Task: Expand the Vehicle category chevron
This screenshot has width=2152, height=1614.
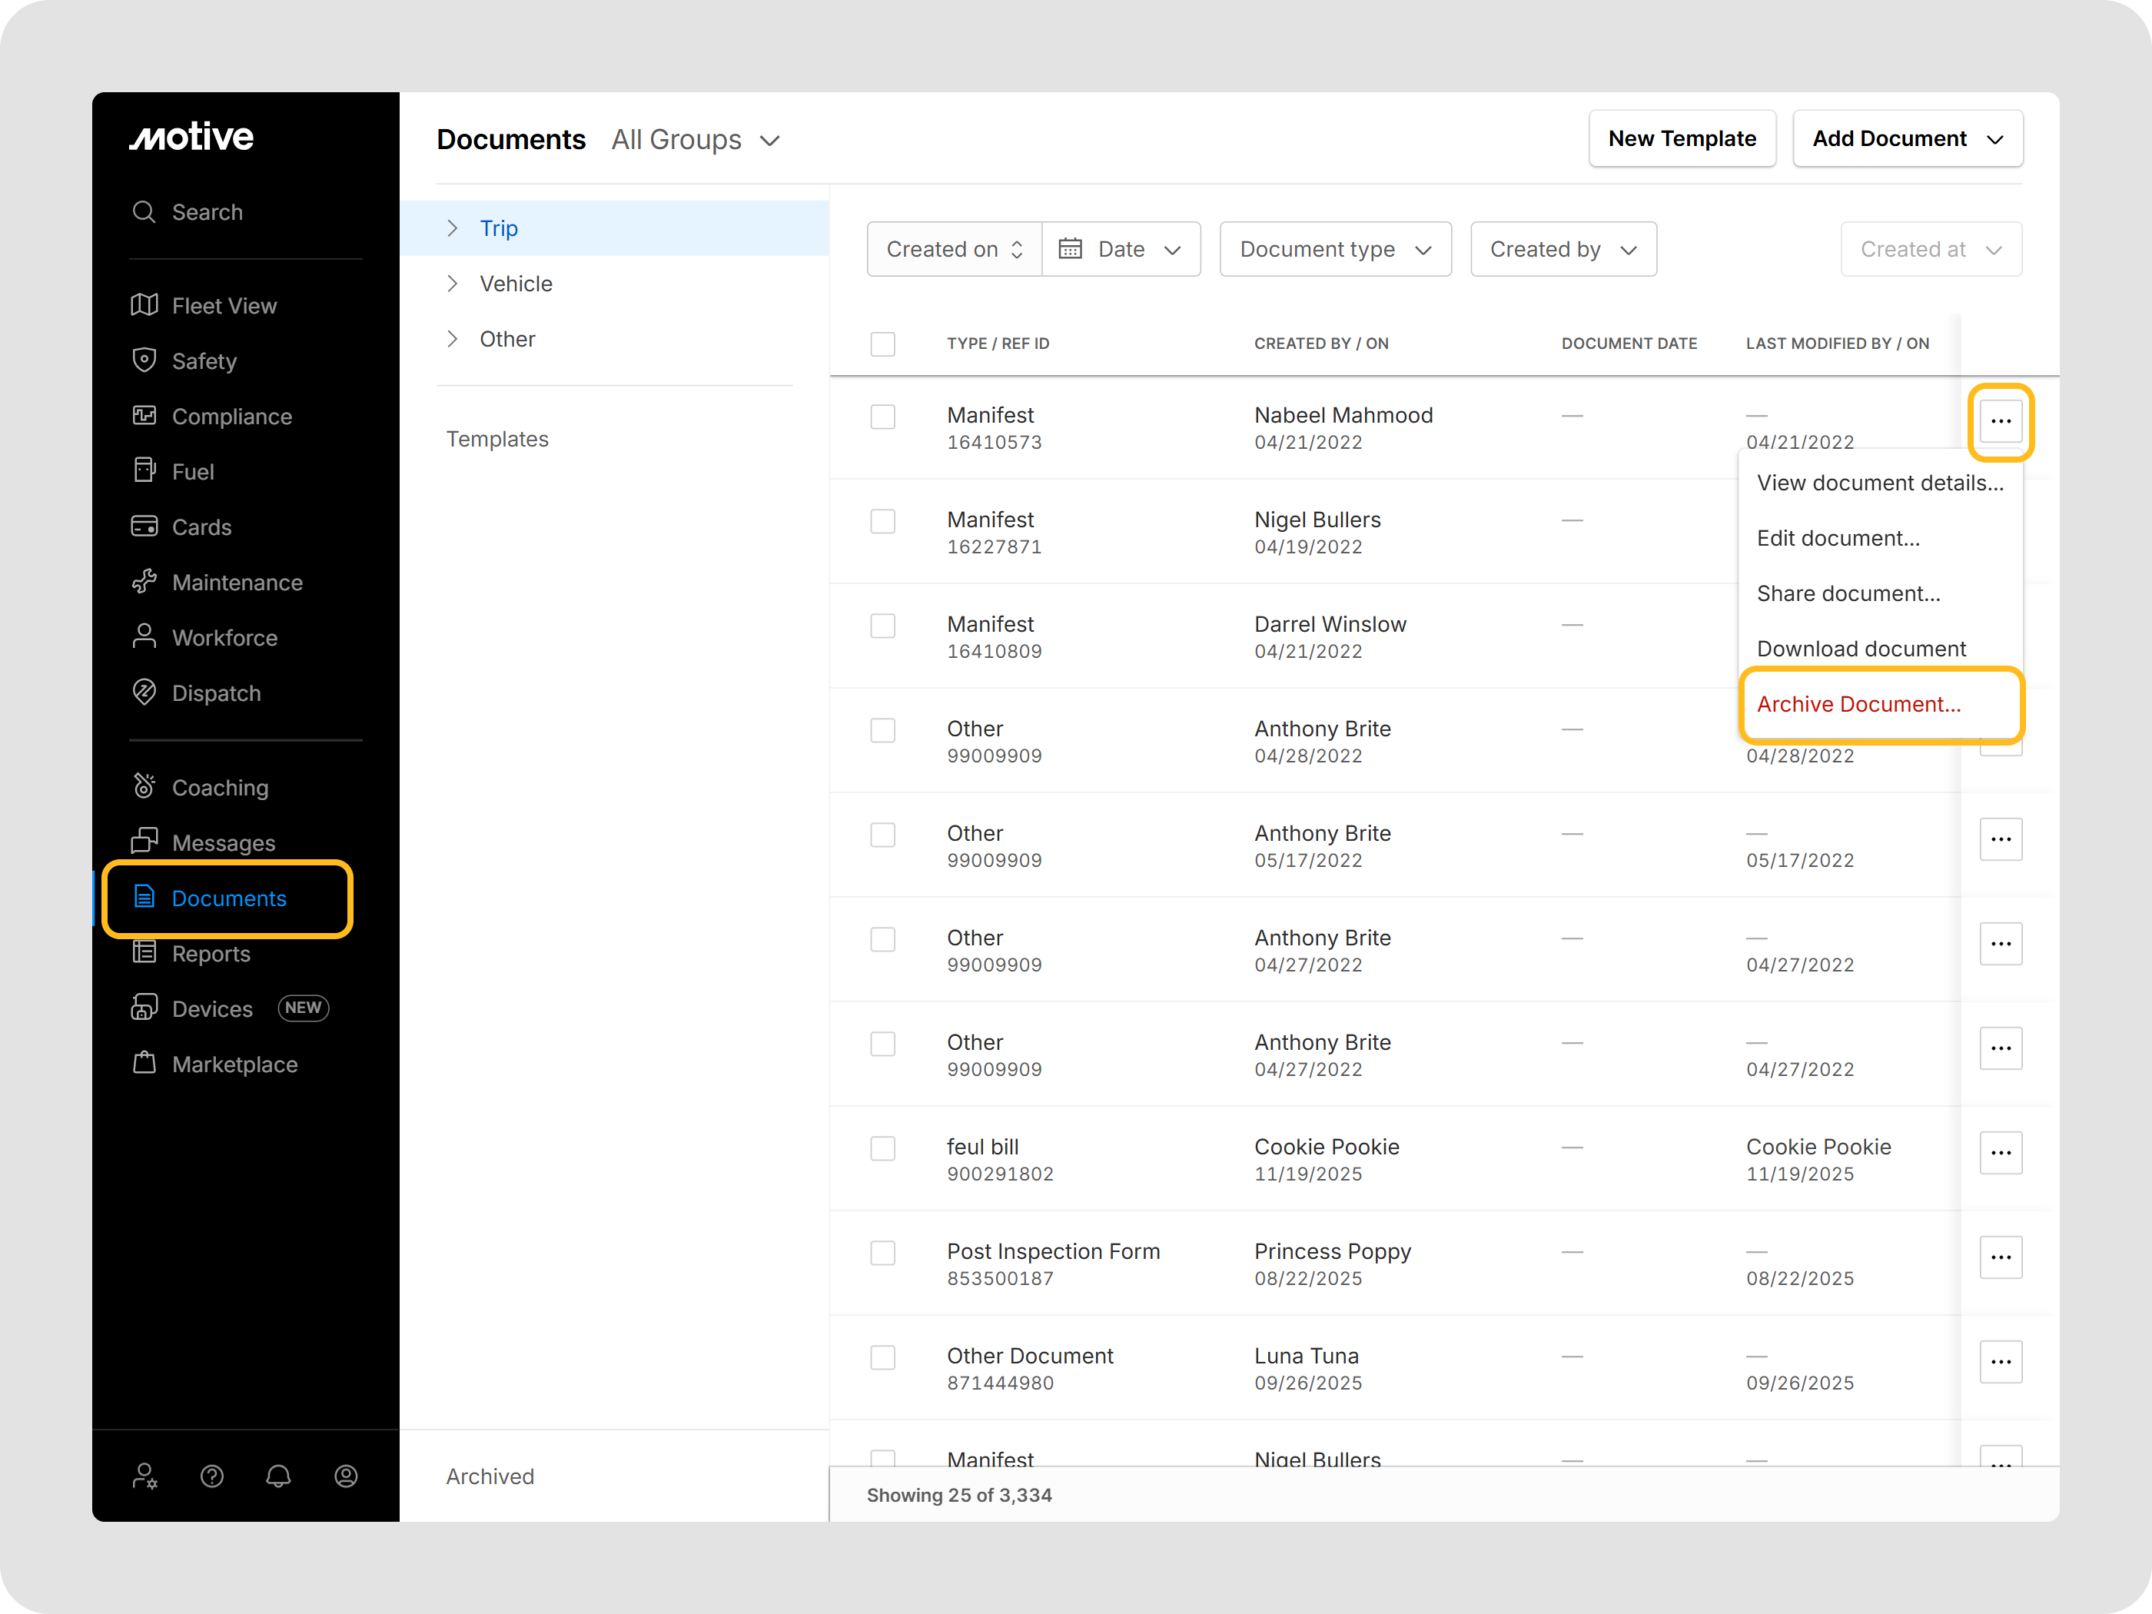Action: [453, 283]
